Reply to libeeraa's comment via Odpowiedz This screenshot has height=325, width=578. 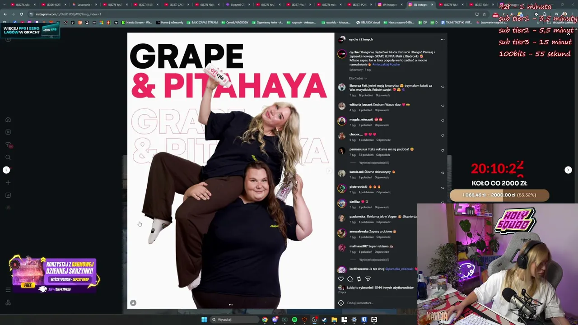coord(382,95)
